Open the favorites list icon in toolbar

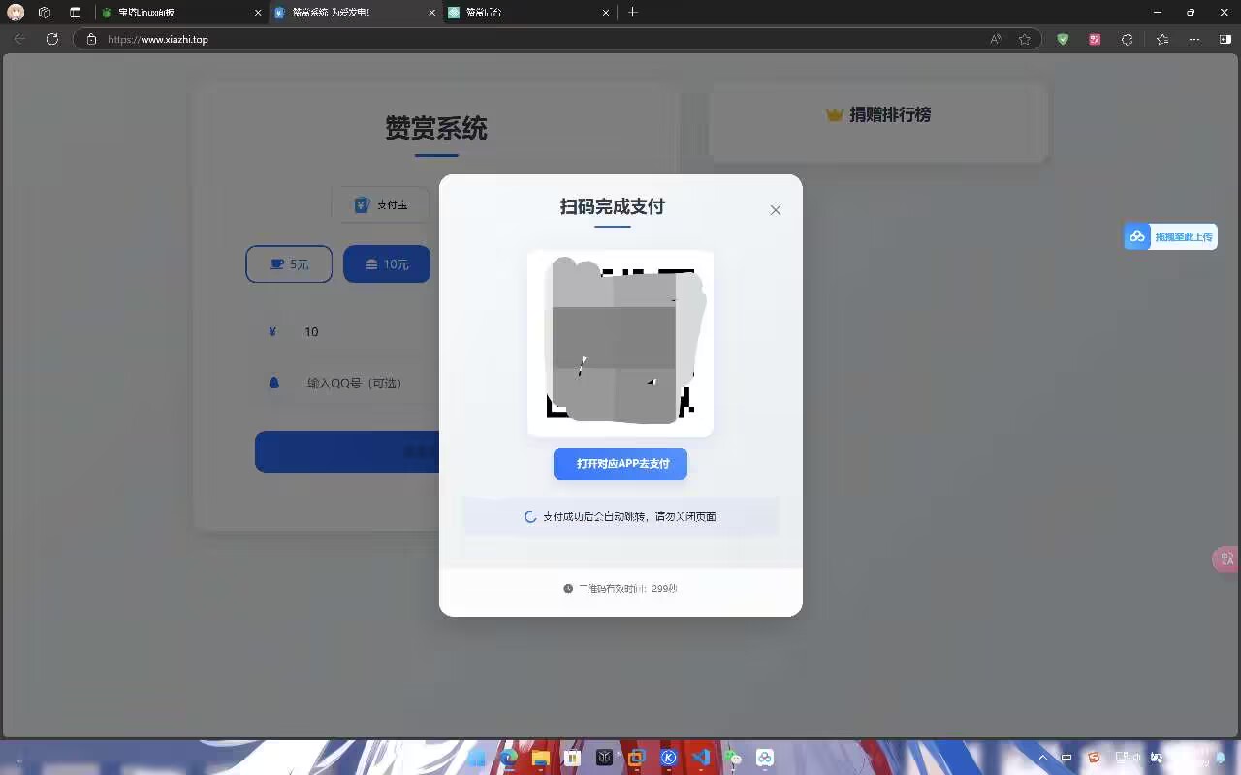point(1162,40)
